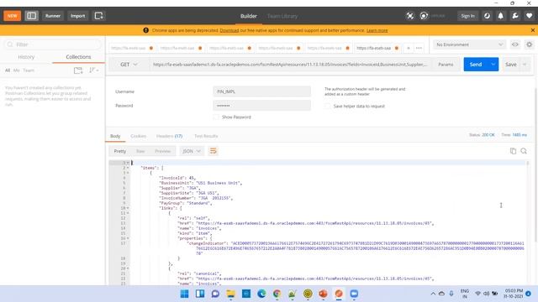
Task: Follow the Learn more link in the banner
Action: pyautogui.click(x=377, y=30)
